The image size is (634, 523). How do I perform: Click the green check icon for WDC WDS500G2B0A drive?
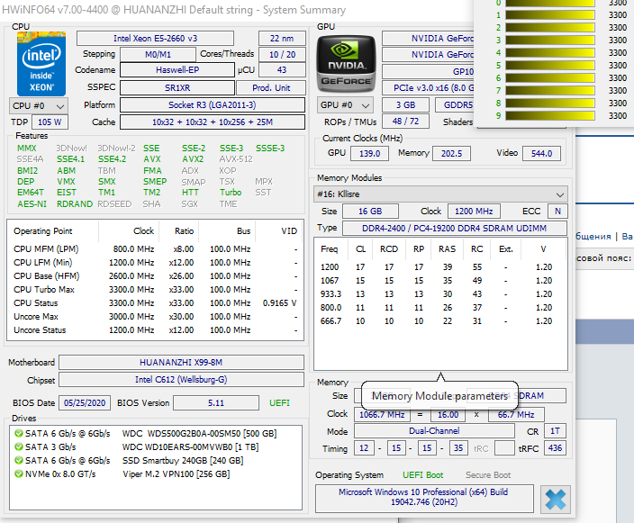19,434
